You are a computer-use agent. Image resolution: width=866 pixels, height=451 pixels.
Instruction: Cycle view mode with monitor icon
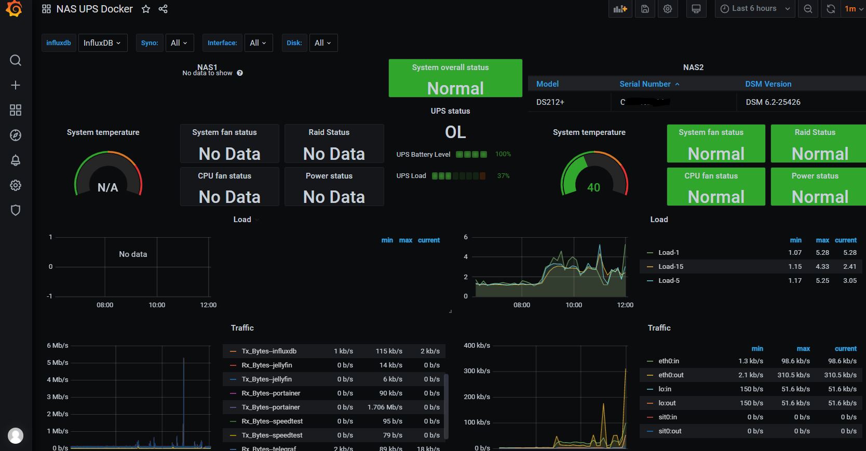coord(696,9)
